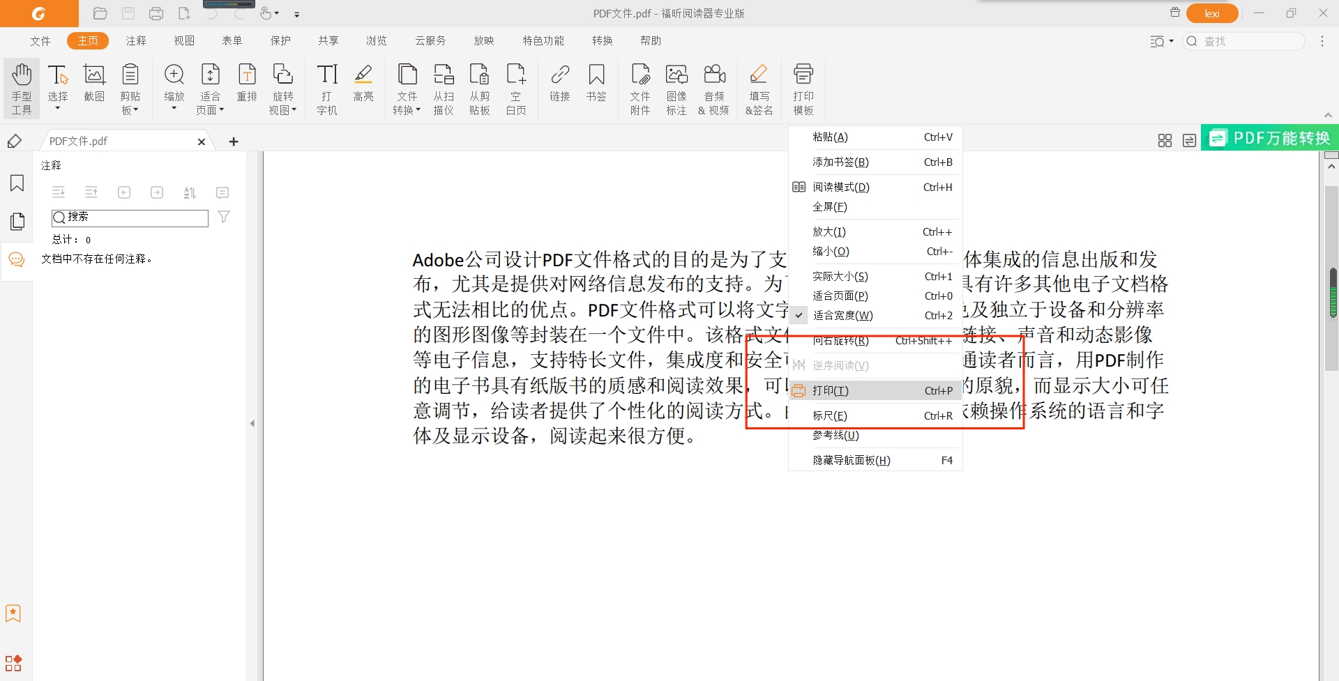Activate the Highlight (高亮) tool

point(363,83)
